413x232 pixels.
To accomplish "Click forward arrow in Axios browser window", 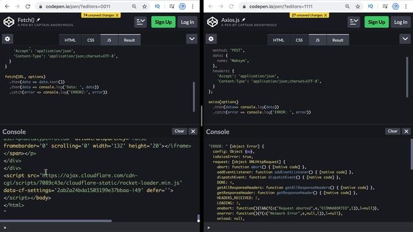I will pyautogui.click(x=221, y=6).
